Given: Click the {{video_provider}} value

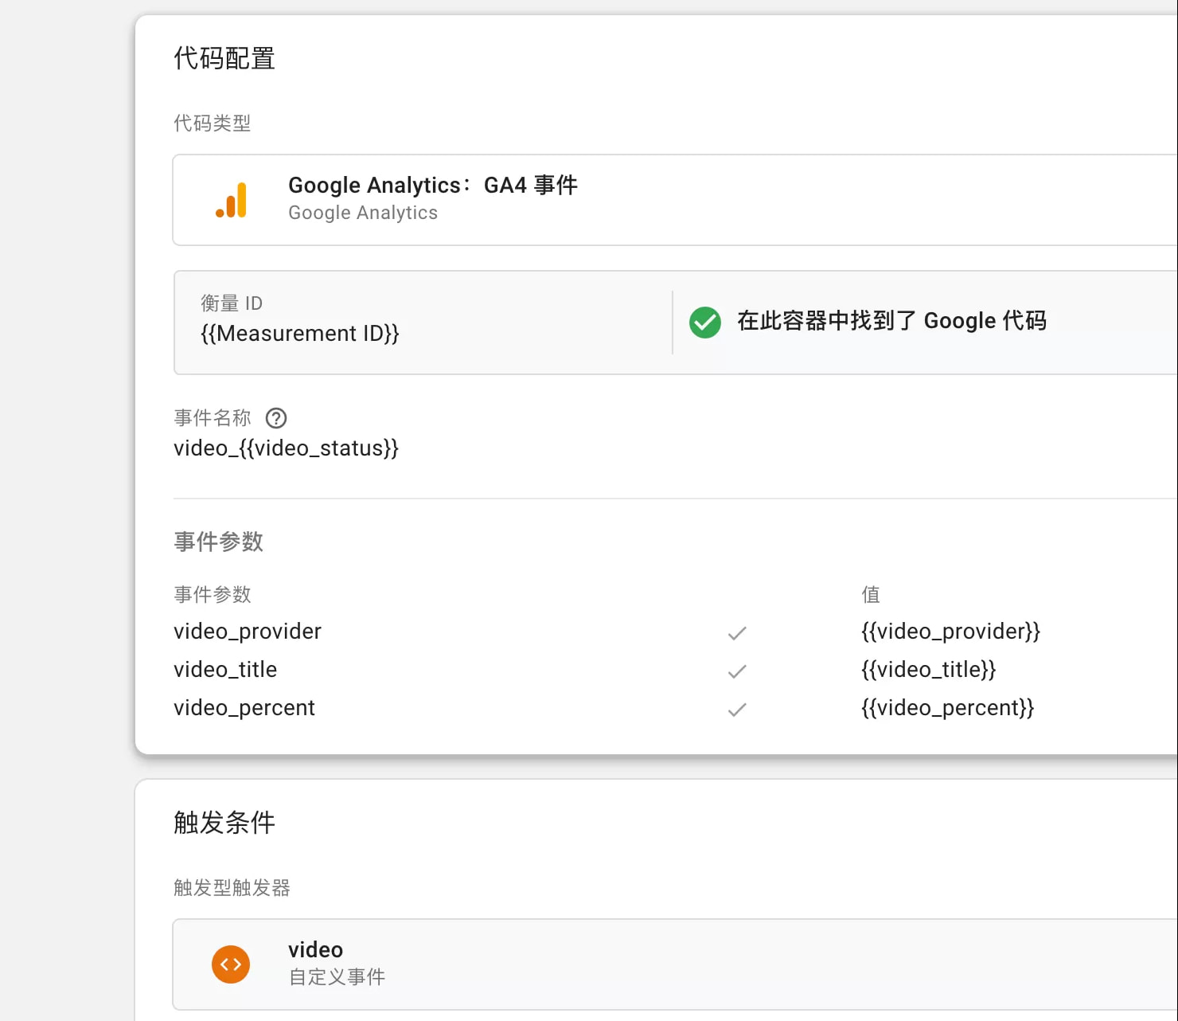Looking at the screenshot, I should coord(950,632).
